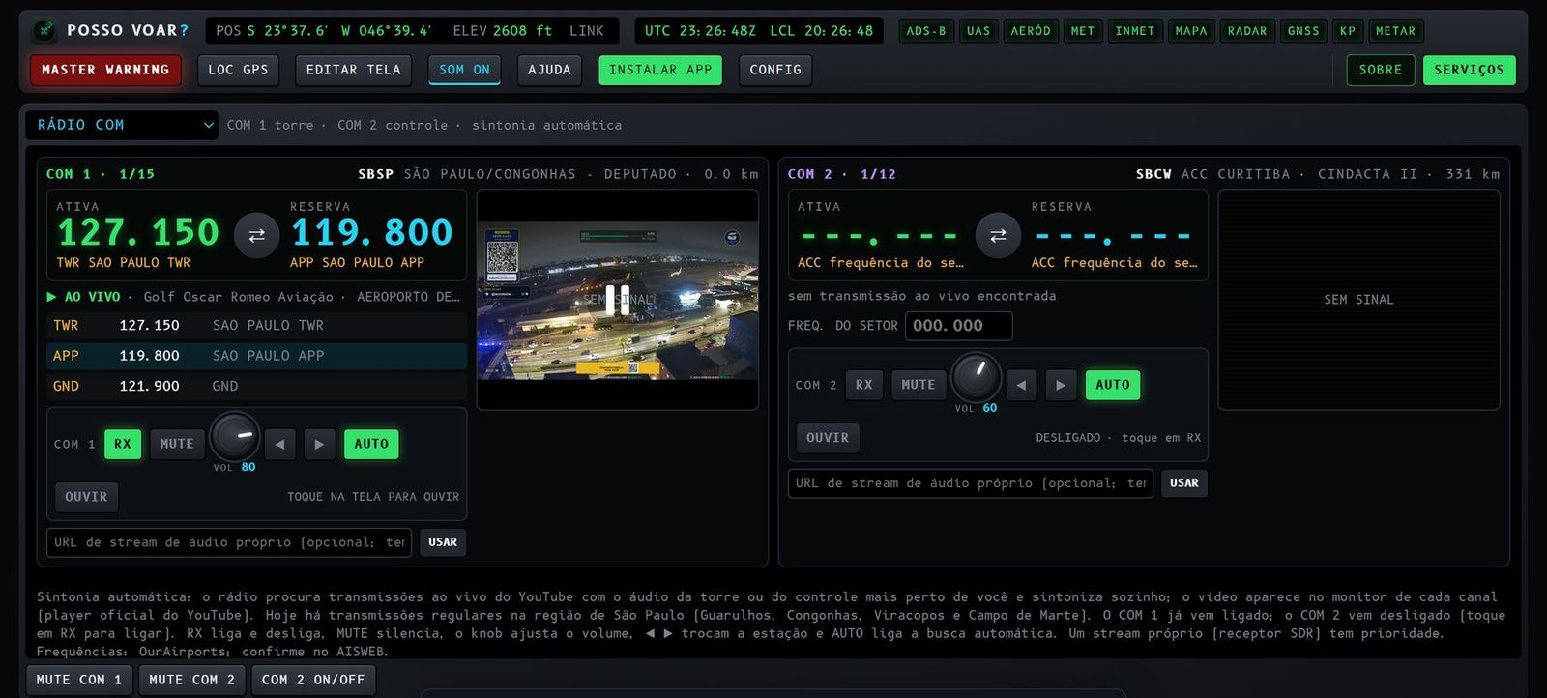Open the MAPA tab
Viewport: 1547px width, 698px height.
point(1191,31)
